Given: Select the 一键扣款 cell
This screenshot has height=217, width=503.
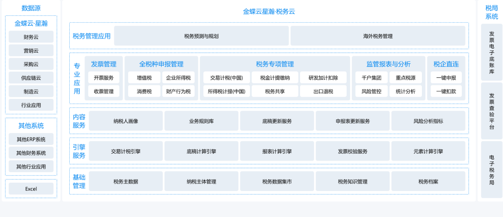Looking at the screenshot, I should click(446, 91).
